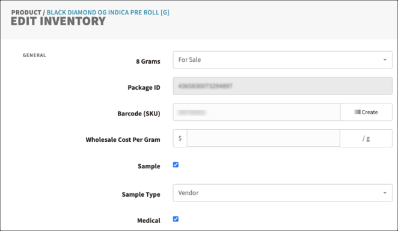
Task: Click the '/ g' unit suffix box
Action: click(366, 138)
